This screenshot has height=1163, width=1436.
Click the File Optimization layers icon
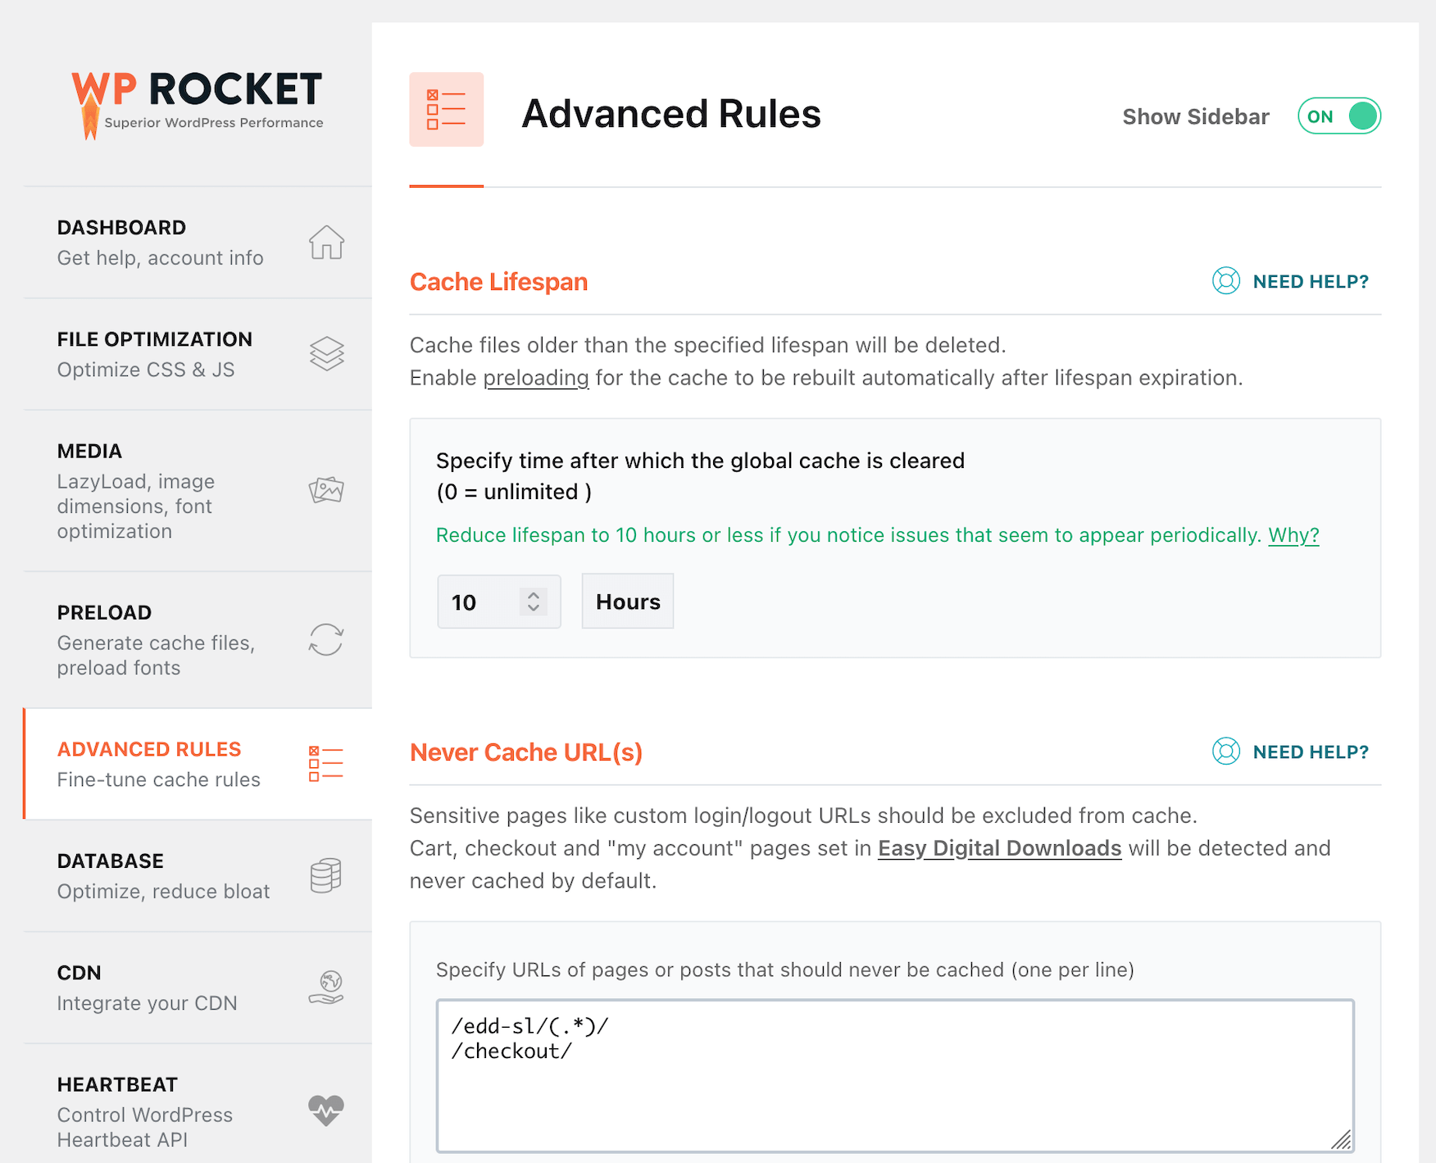[326, 354]
